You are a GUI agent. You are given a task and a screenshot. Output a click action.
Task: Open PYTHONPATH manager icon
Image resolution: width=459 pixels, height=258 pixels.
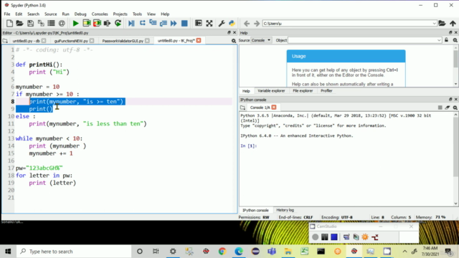click(232, 24)
